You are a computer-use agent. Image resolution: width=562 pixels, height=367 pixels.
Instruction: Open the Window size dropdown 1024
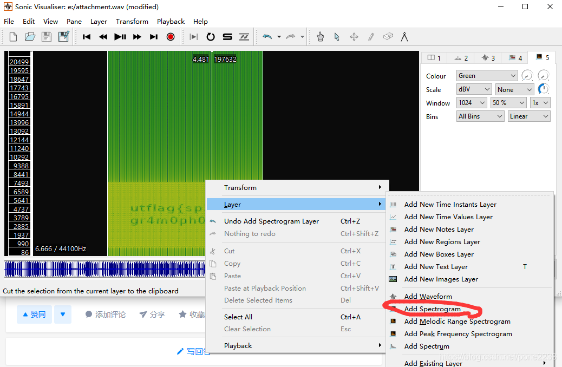click(x=472, y=103)
